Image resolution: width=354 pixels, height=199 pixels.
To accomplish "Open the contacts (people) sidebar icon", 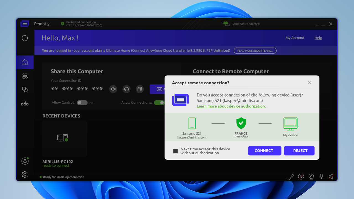I will pyautogui.click(x=25, y=76).
